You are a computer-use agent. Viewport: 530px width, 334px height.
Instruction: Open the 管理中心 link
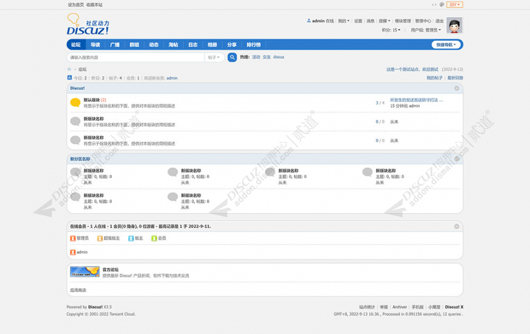tap(423, 21)
